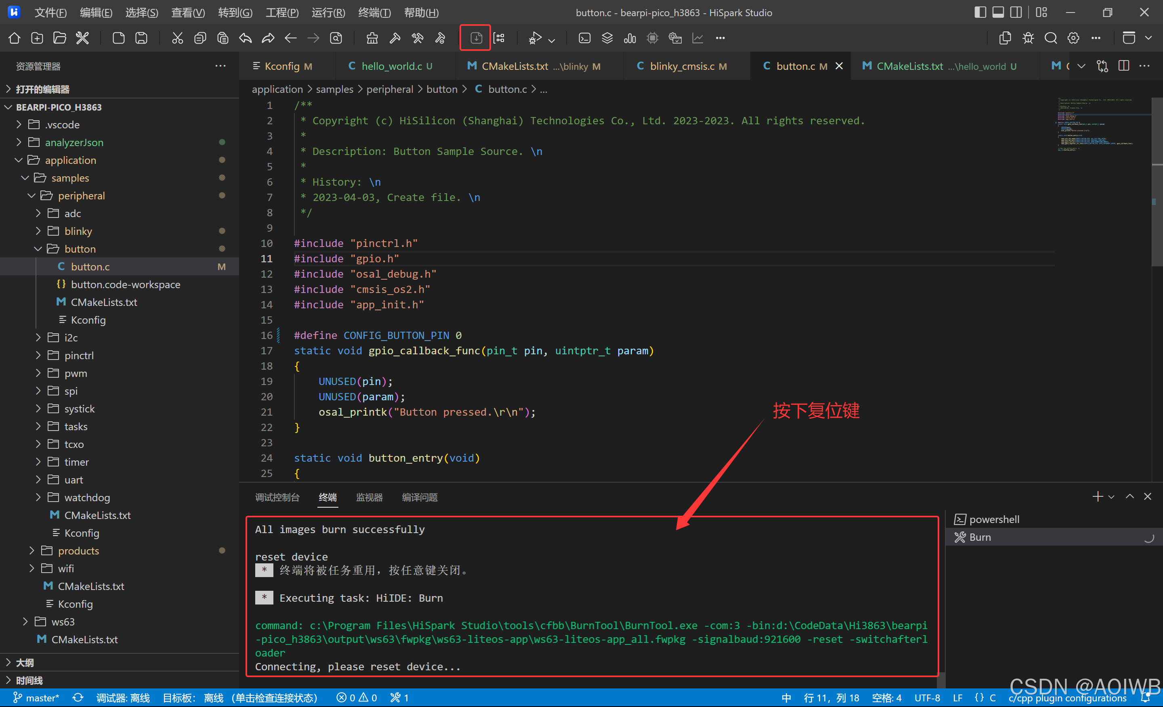Click the scissors cut icon

point(177,38)
